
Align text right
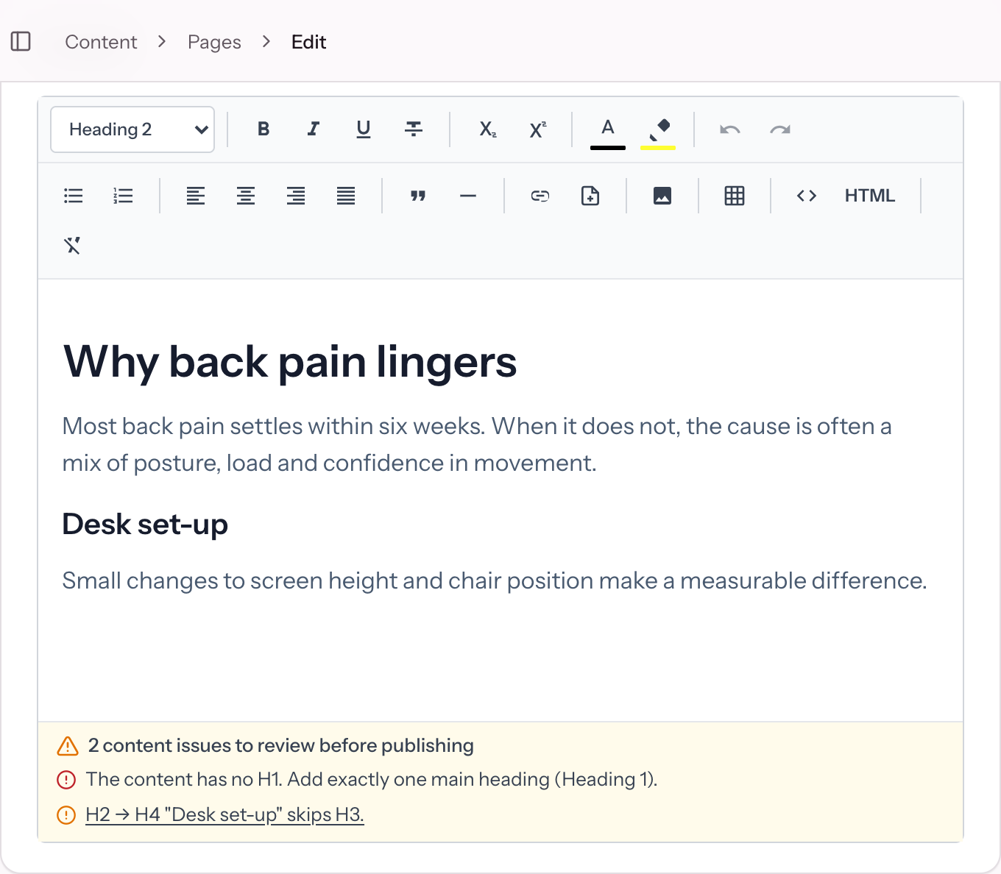[x=296, y=196]
